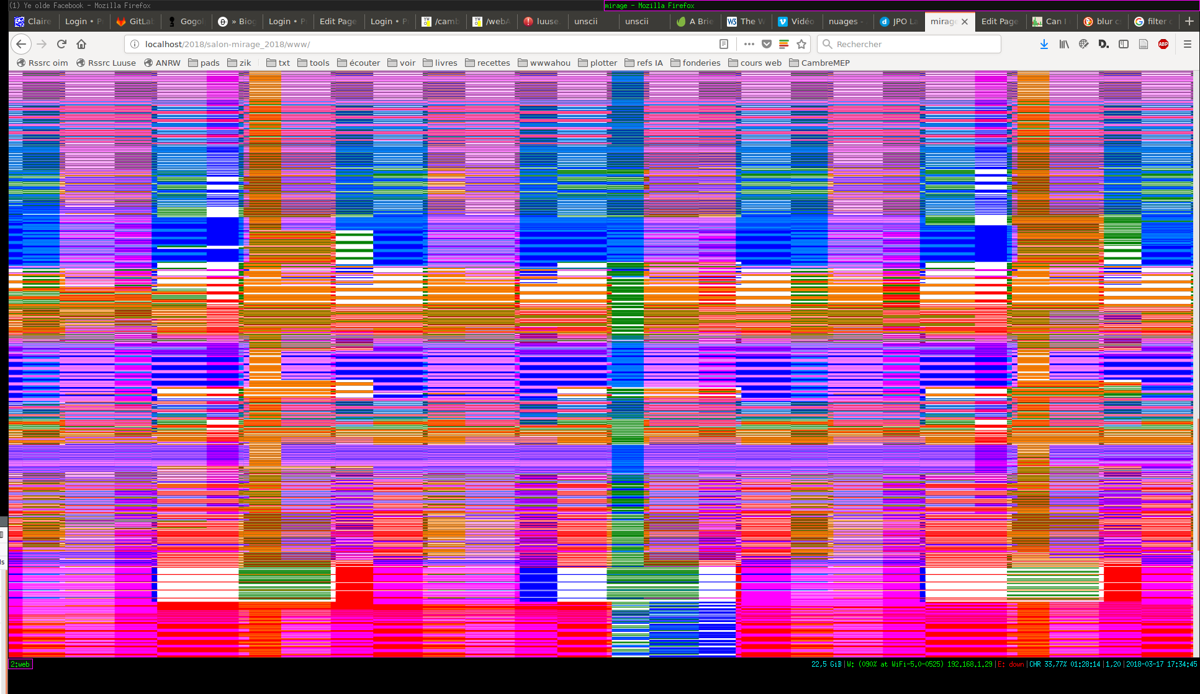The height and width of the screenshot is (694, 1200).
Task: Save page to Pocket
Action: (767, 44)
